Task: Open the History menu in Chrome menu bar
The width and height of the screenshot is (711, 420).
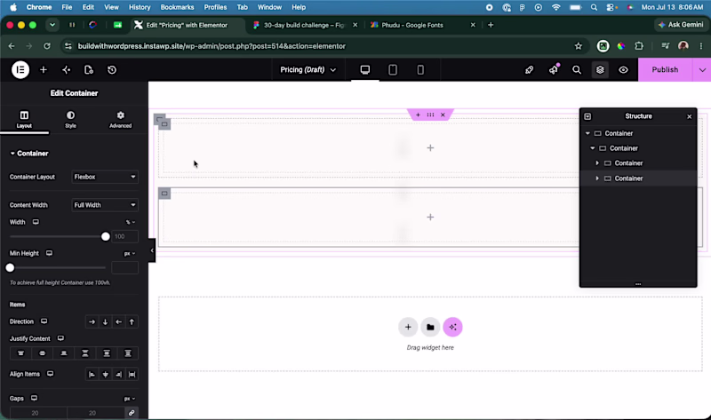Action: point(140,7)
